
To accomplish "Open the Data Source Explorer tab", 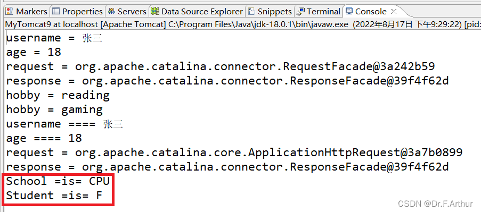I will 197,11.
